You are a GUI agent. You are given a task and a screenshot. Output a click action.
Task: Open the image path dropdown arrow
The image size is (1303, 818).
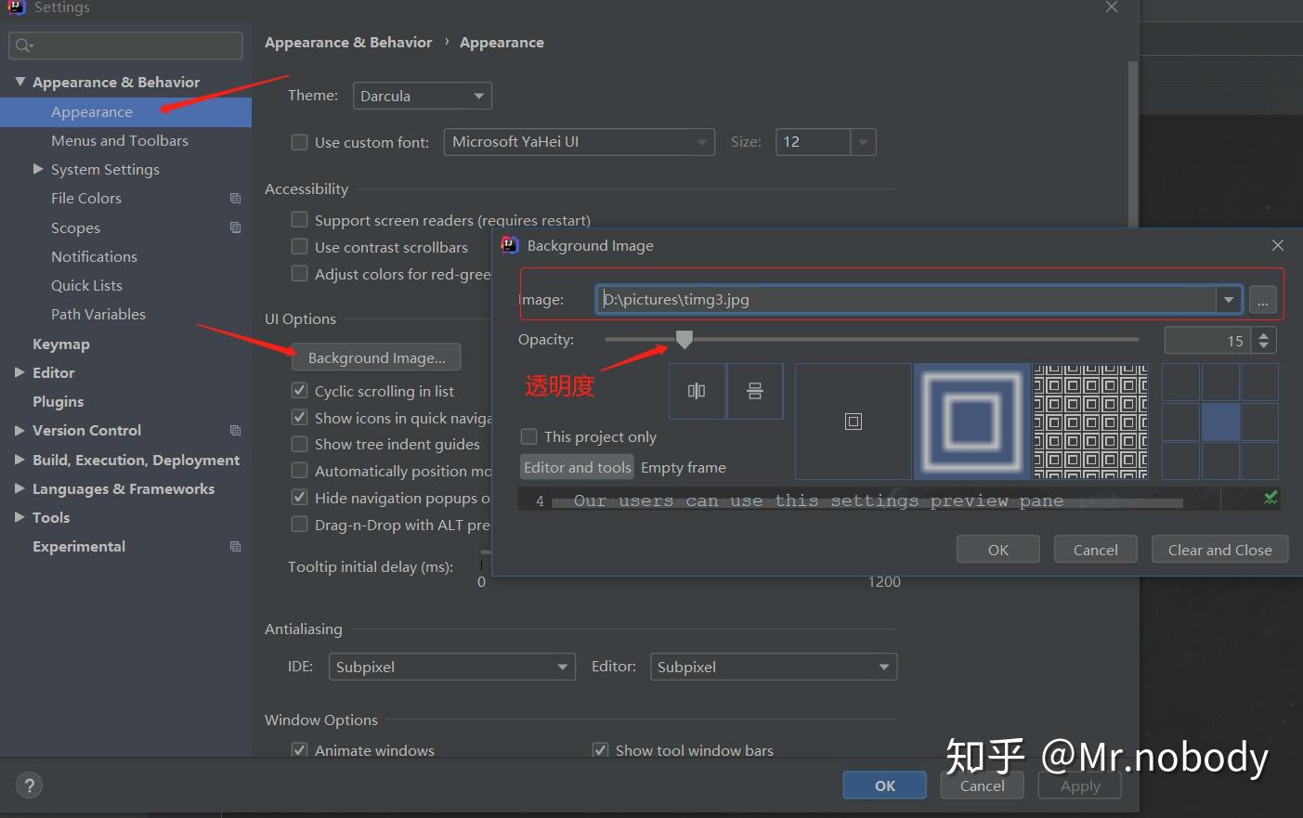[x=1229, y=299]
